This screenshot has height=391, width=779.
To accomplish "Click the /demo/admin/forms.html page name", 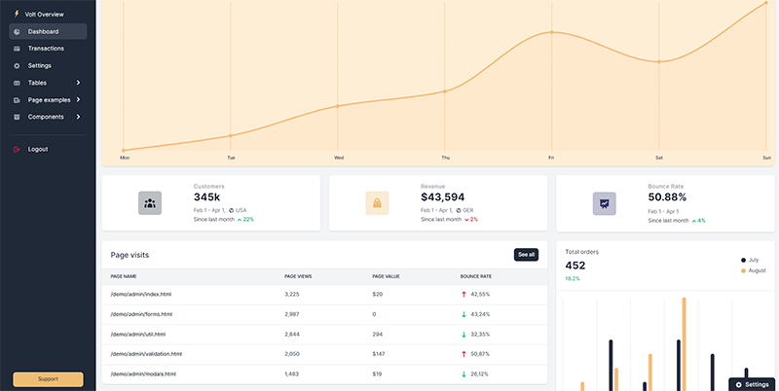I will point(141,314).
